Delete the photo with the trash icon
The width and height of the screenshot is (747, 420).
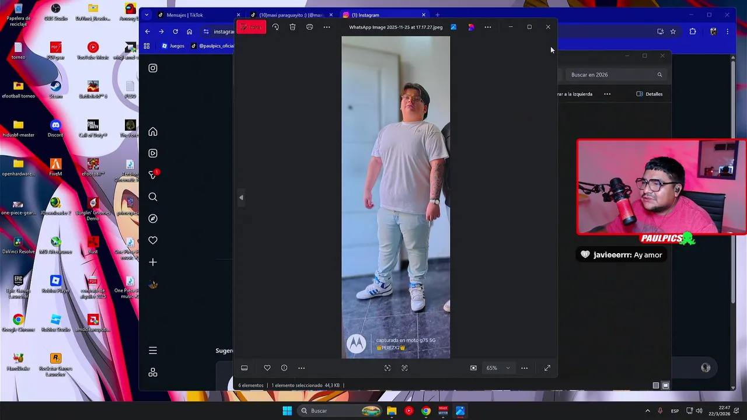pyautogui.click(x=292, y=27)
